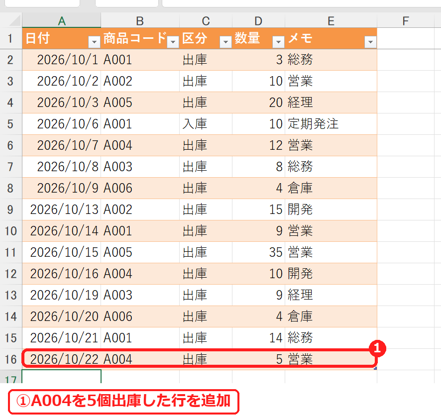This screenshot has height=418, width=441.
Task: Click quantity 20 in row 4
Action: coord(258,103)
